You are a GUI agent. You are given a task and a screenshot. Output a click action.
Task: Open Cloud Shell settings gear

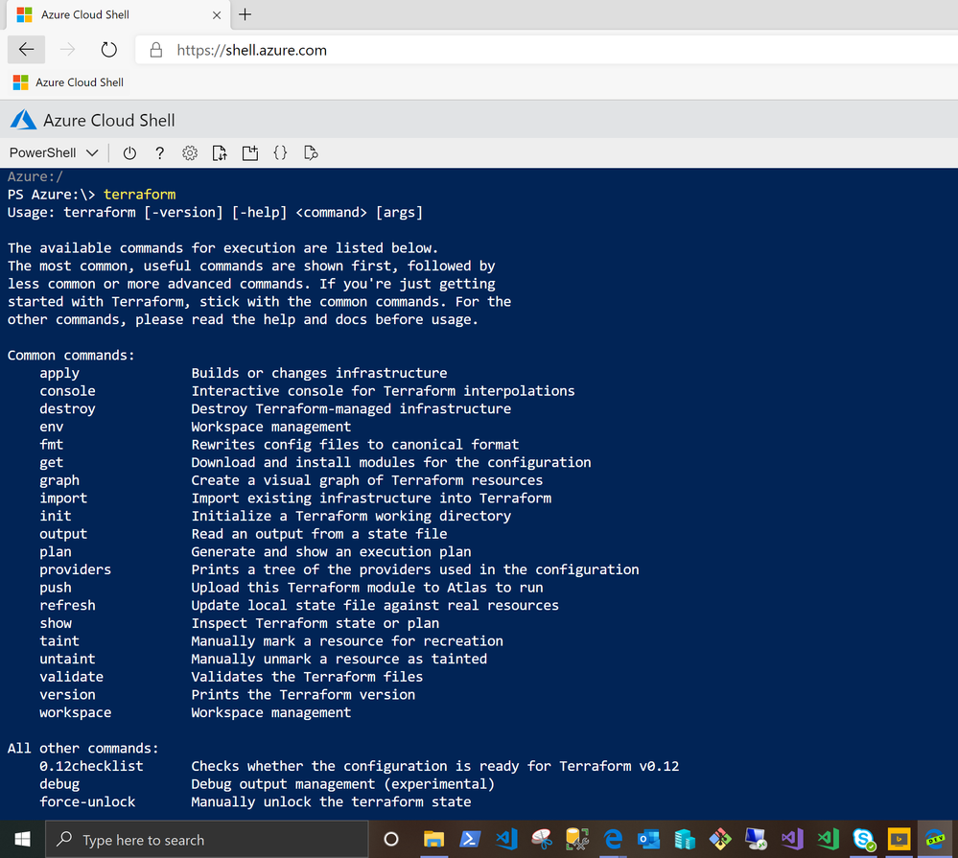click(x=190, y=152)
